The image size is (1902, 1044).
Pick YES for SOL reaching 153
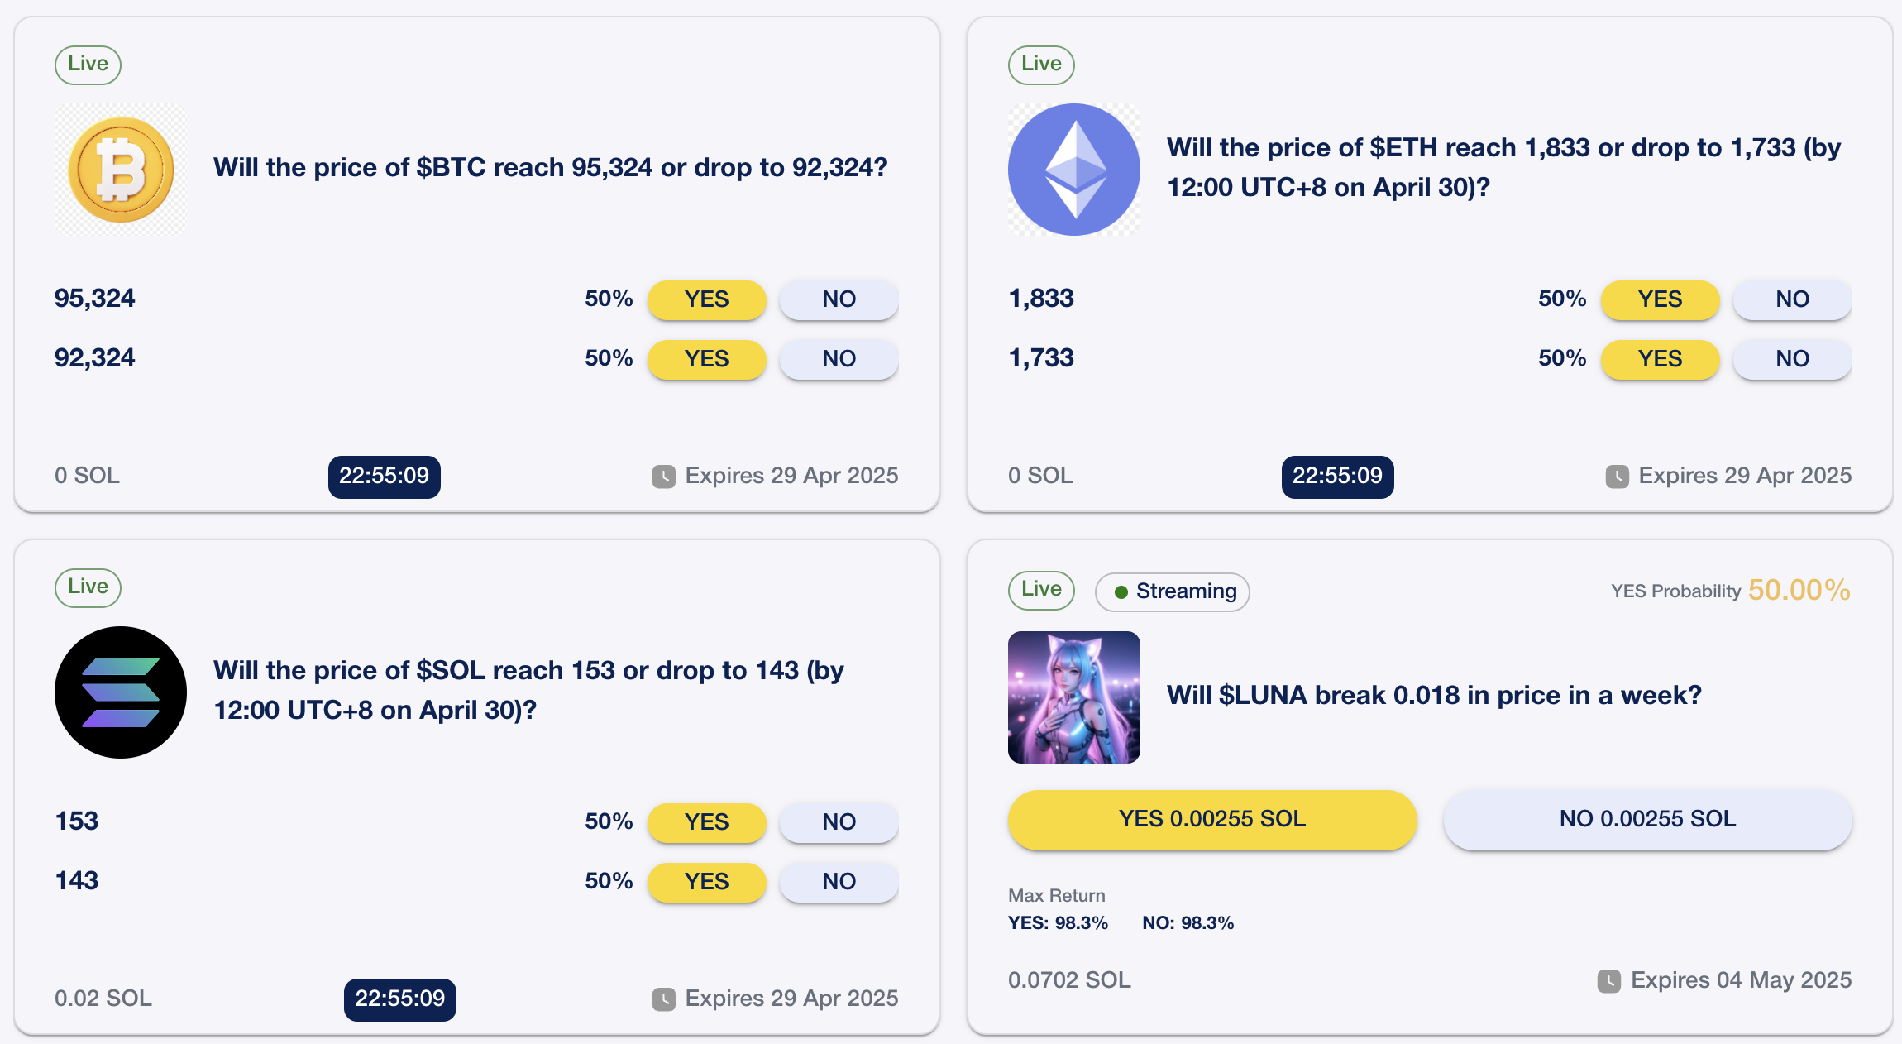coord(706,822)
